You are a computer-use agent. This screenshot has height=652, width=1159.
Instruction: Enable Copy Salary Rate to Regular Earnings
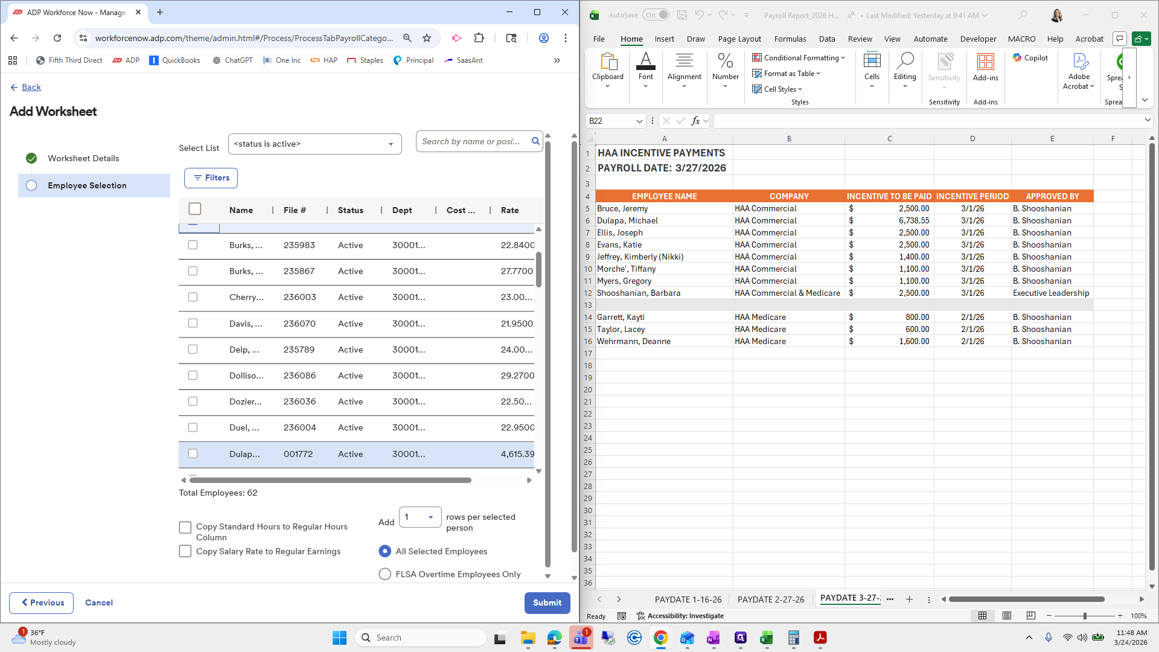click(185, 551)
